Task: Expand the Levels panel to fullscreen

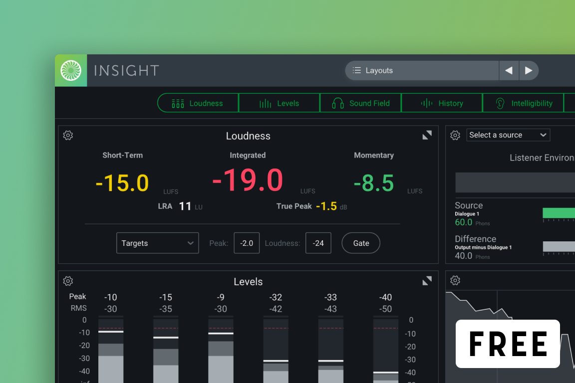Action: tap(427, 280)
